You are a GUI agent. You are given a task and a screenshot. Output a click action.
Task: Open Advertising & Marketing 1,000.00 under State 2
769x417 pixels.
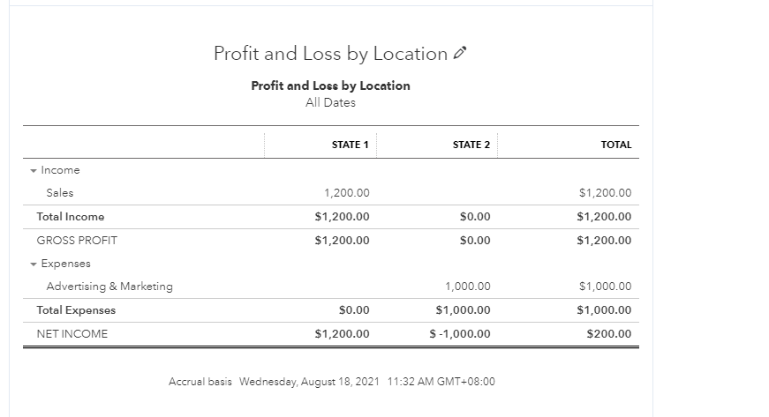[x=467, y=287]
